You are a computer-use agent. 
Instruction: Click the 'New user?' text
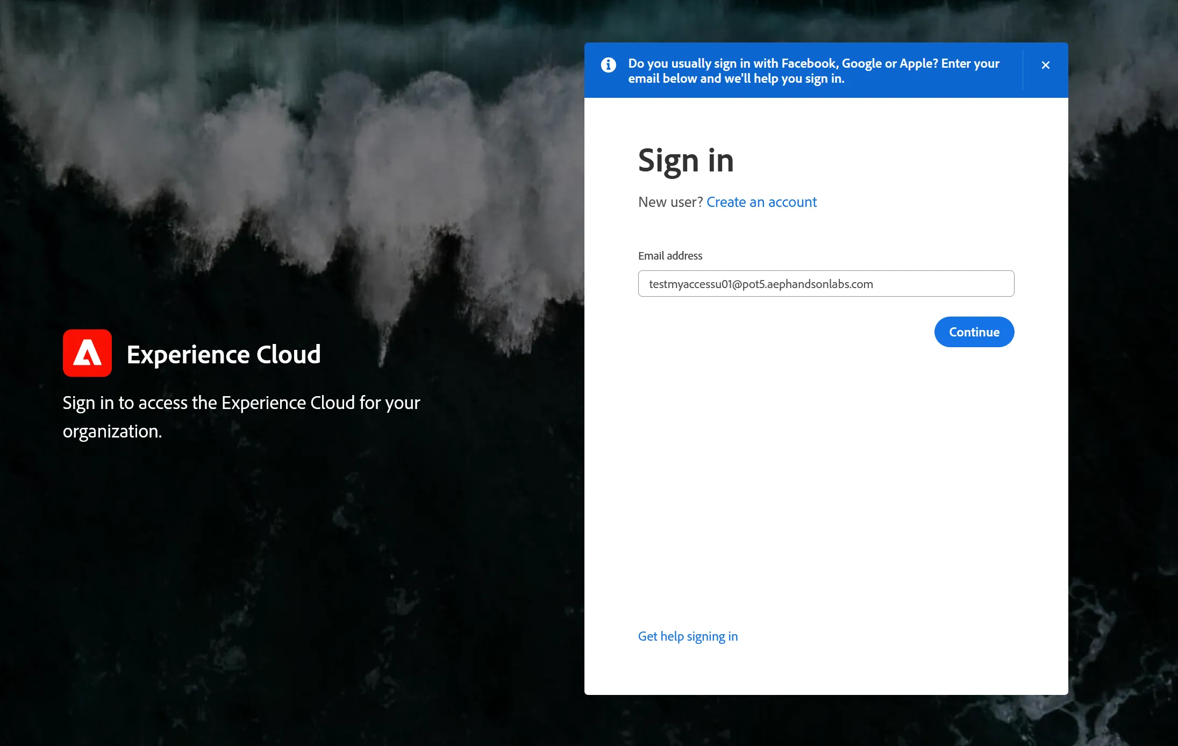(670, 202)
